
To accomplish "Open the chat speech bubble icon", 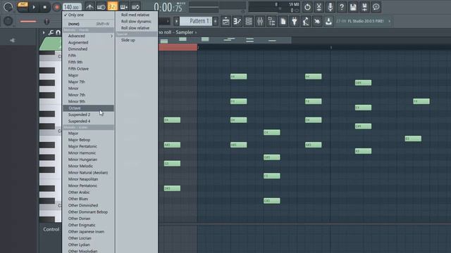I will [x=376, y=7].
